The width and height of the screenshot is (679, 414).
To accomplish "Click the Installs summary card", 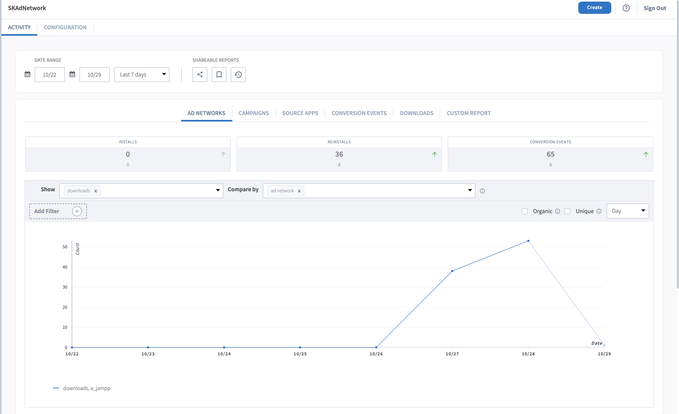I will [128, 154].
